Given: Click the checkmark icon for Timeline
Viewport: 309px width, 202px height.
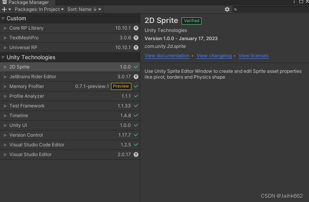Looking at the screenshot, I should point(136,116).
